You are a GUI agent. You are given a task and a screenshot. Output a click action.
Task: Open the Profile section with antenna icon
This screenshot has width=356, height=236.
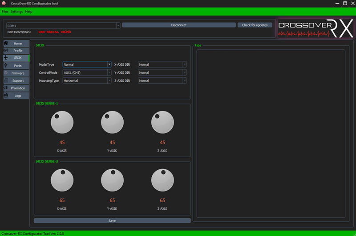[x=16, y=51]
